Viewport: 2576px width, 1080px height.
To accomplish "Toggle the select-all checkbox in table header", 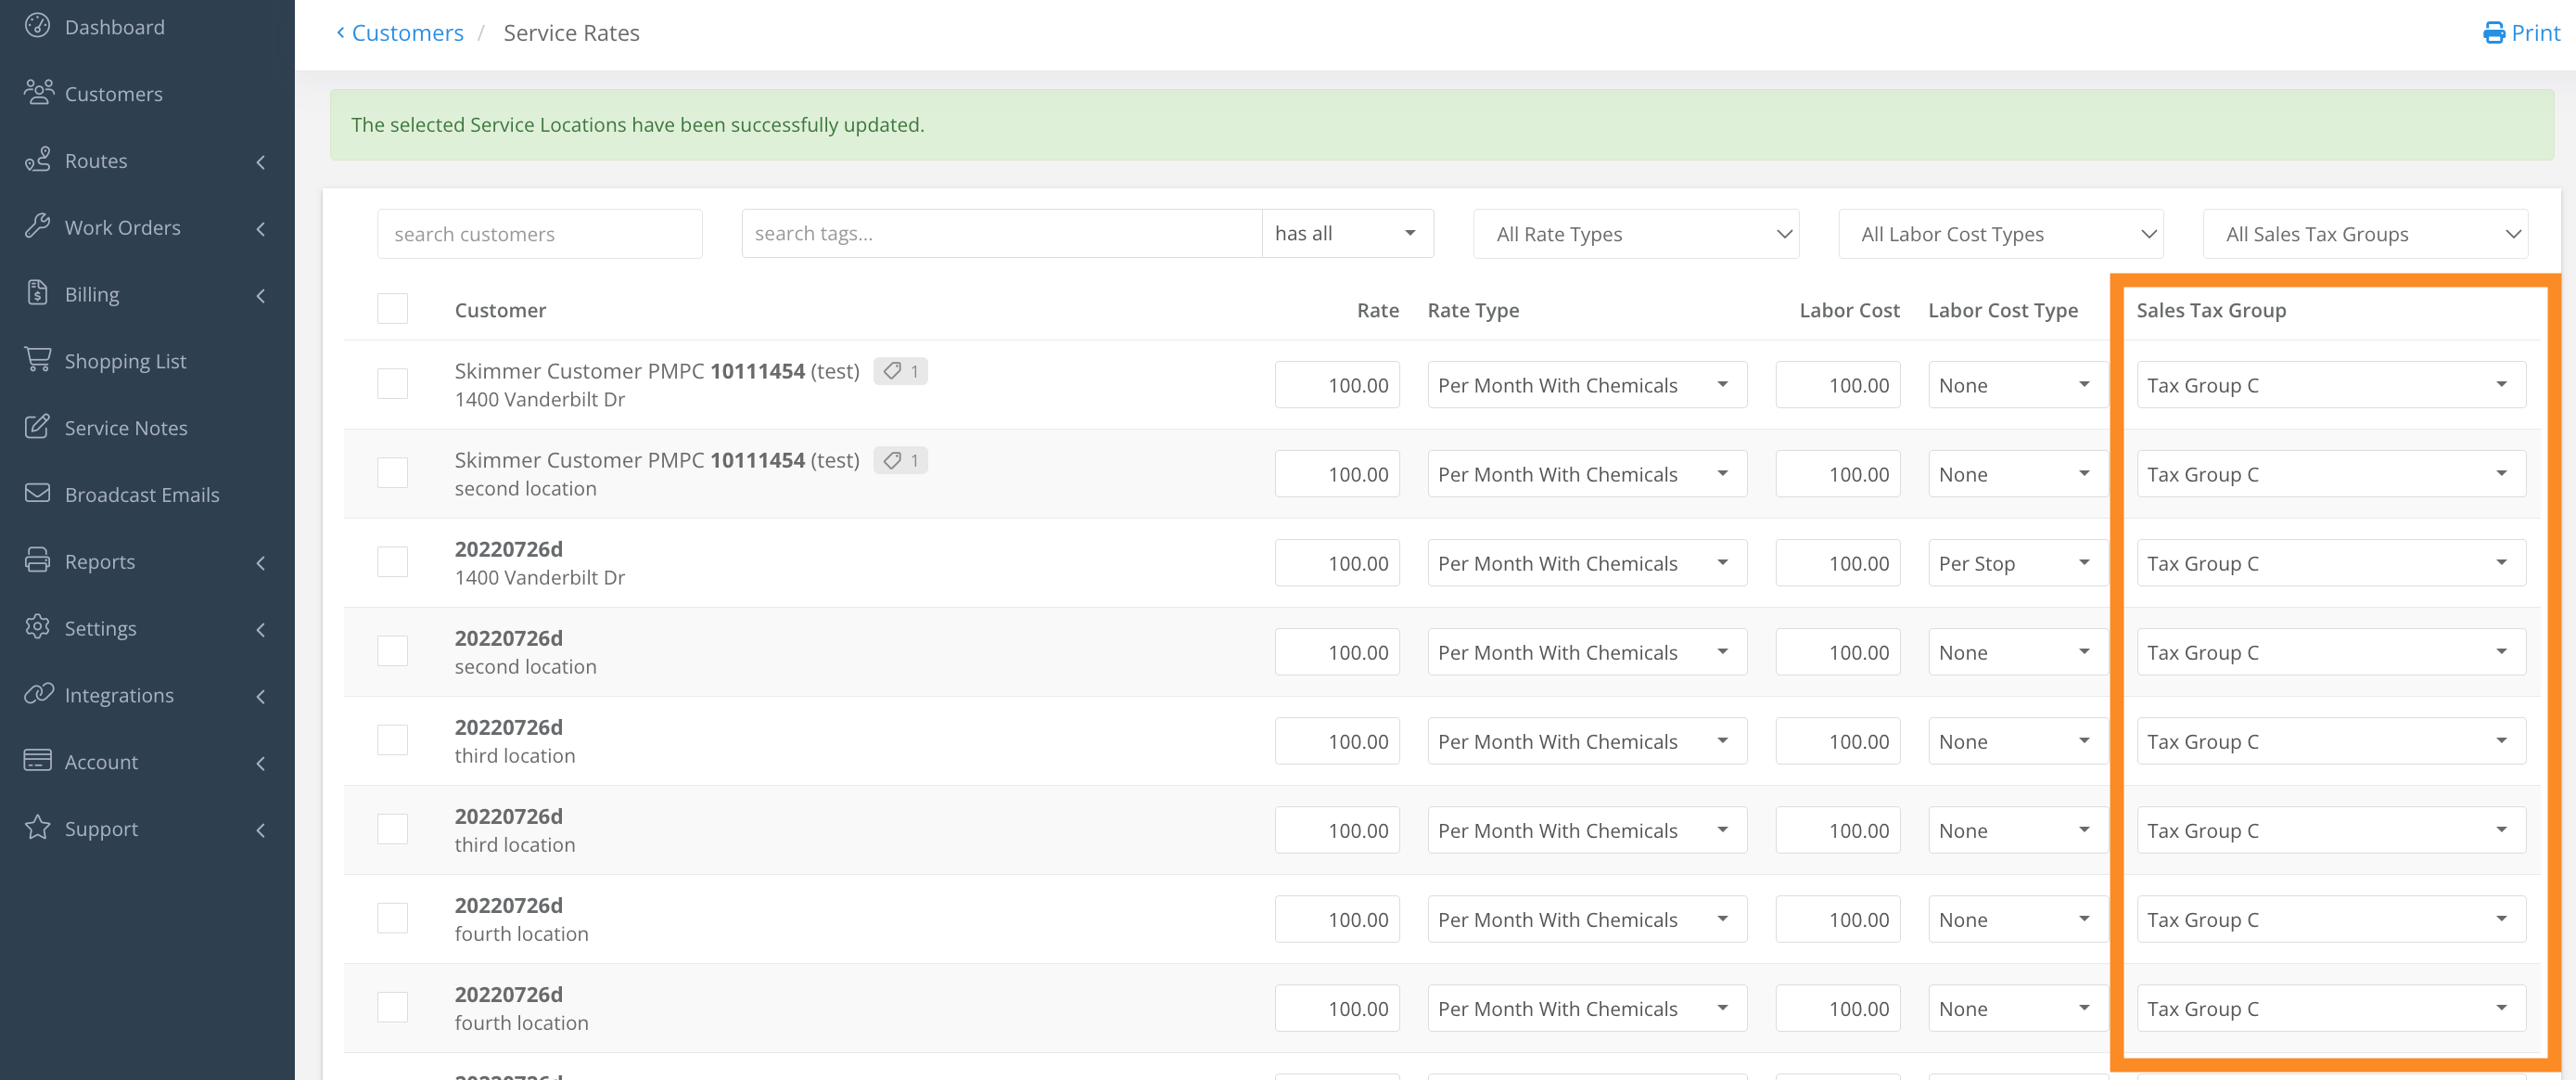I will click(392, 309).
